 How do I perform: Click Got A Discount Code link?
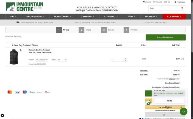172,83
